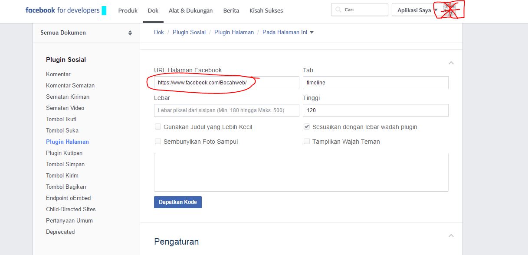Click the empty plugin preview box
This screenshot has width=528, height=255.
(x=301, y=172)
